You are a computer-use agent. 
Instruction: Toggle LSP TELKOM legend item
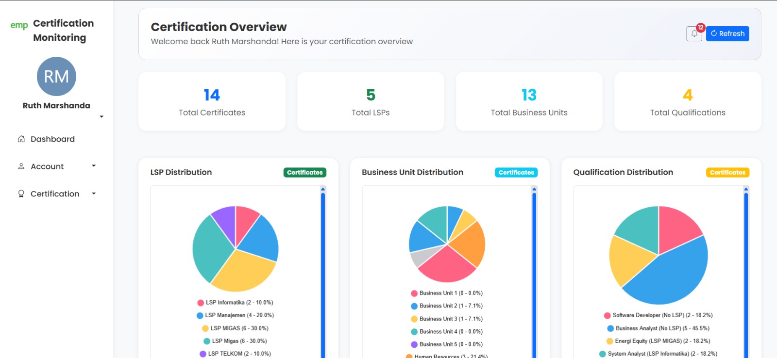coord(235,354)
